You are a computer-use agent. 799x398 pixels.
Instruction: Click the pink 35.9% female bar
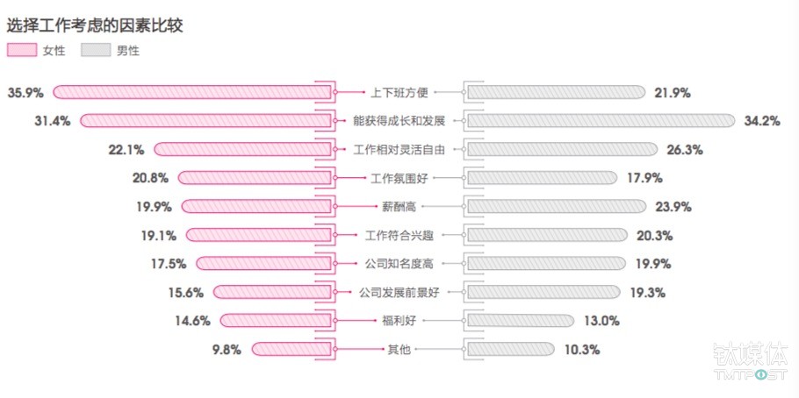coord(191,92)
